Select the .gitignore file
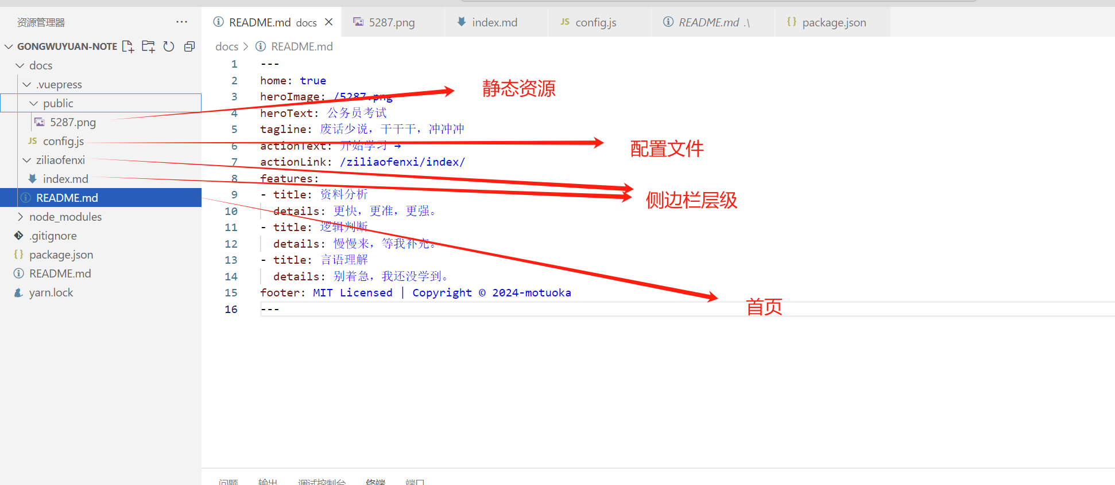 pos(53,236)
